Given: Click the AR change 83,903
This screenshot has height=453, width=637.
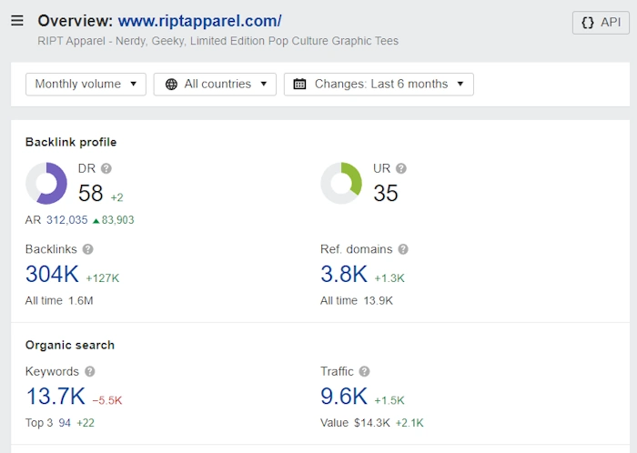Looking at the screenshot, I should (114, 220).
